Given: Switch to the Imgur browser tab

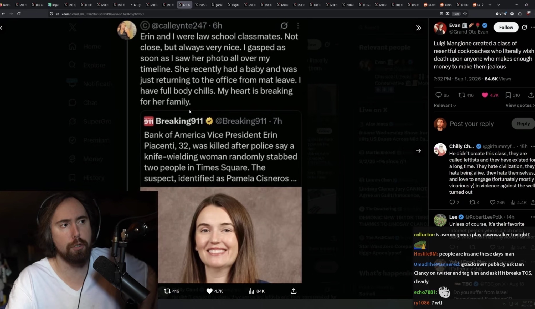Looking at the screenshot, I should pyautogui.click(x=54, y=5).
